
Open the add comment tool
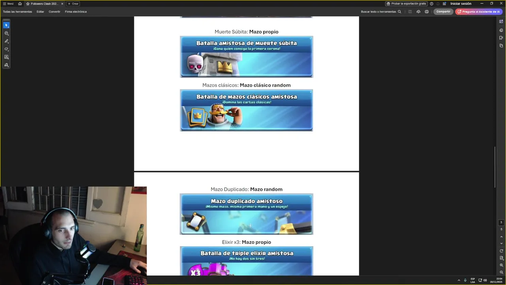(x=6, y=33)
